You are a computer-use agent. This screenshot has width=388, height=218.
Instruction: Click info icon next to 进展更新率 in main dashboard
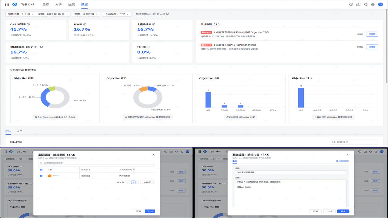[42, 47]
